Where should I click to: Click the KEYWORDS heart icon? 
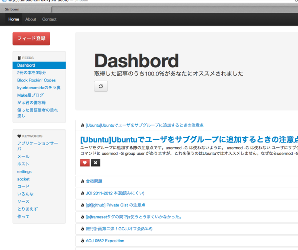tap(19, 136)
